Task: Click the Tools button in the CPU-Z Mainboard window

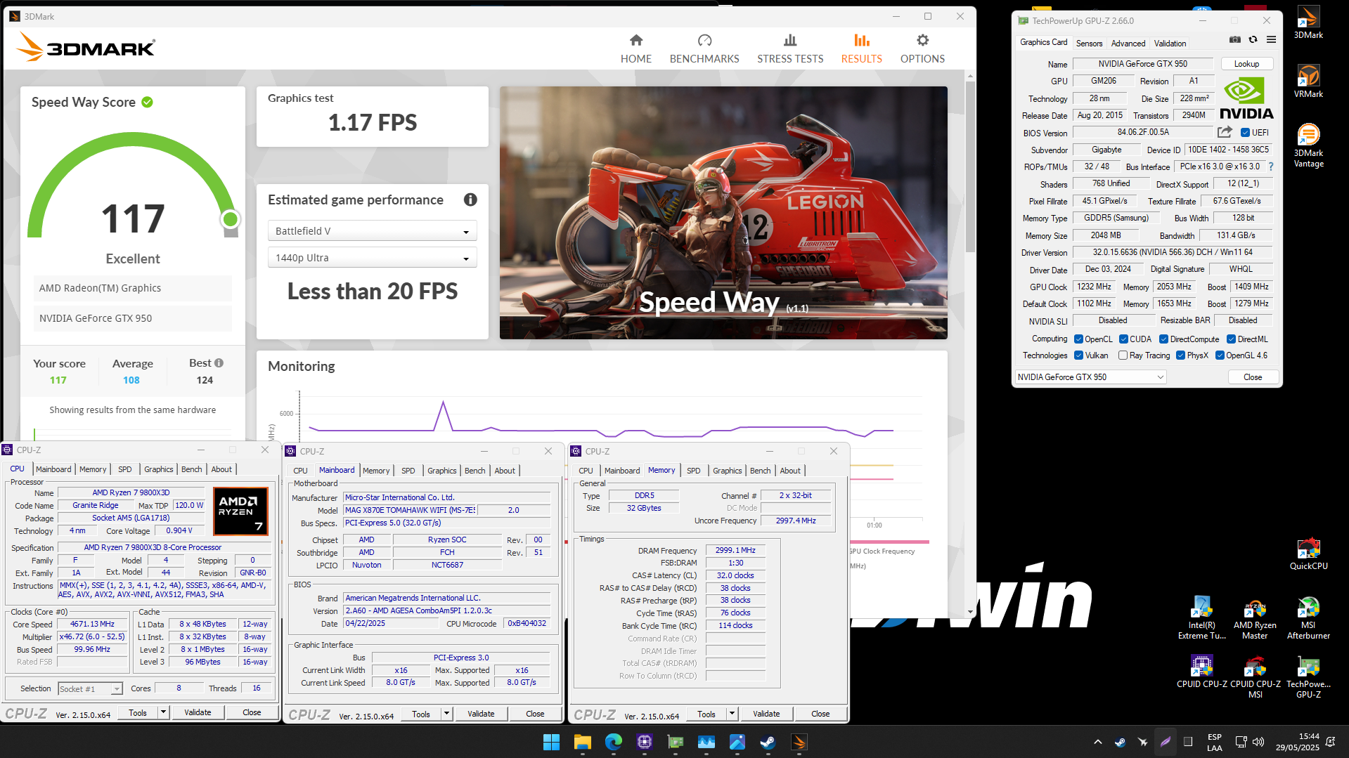Action: tap(421, 714)
